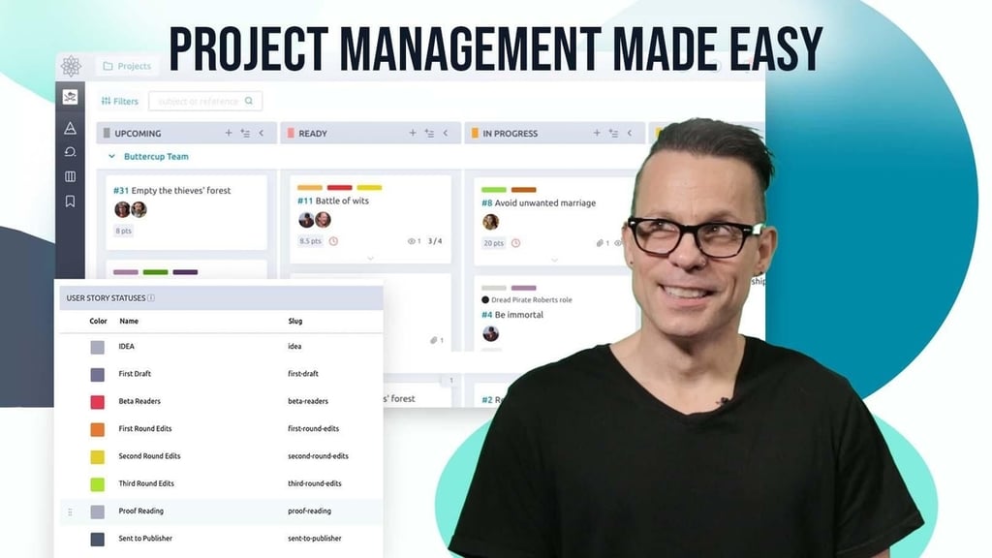Click the Taiga flower logo icon
The image size is (992, 558).
pos(71,66)
